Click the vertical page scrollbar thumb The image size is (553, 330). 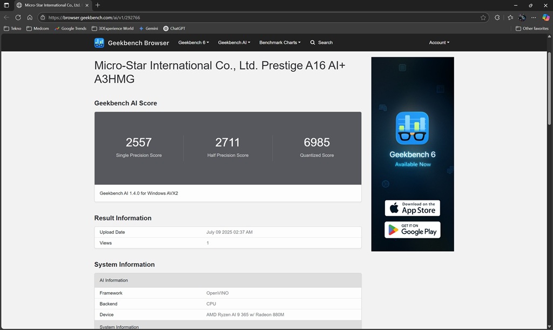(549, 88)
